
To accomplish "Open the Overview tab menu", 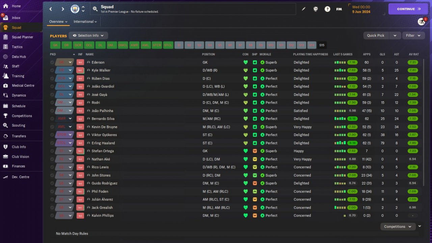I will (58, 22).
